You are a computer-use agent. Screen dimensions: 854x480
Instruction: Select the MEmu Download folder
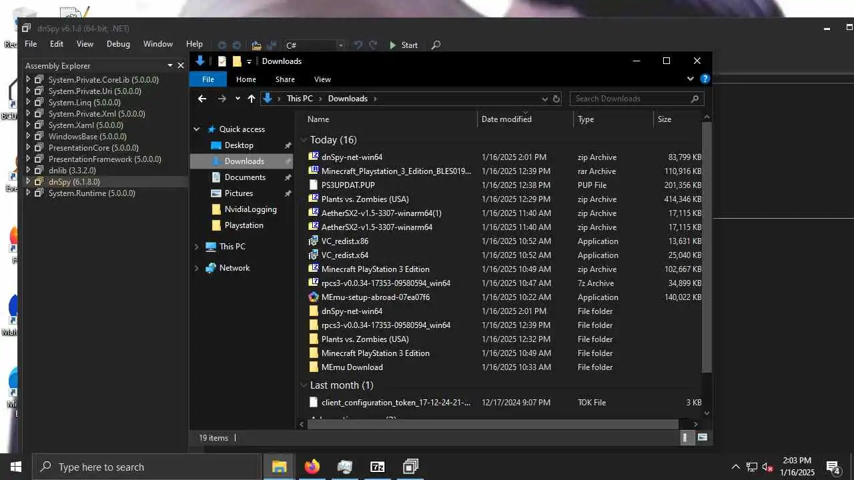[x=352, y=367]
